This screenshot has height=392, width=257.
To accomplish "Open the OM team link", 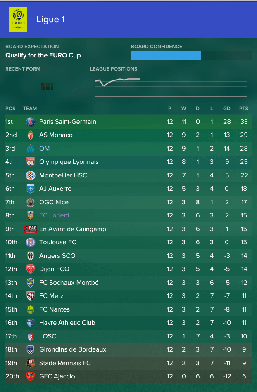I will click(x=44, y=149).
